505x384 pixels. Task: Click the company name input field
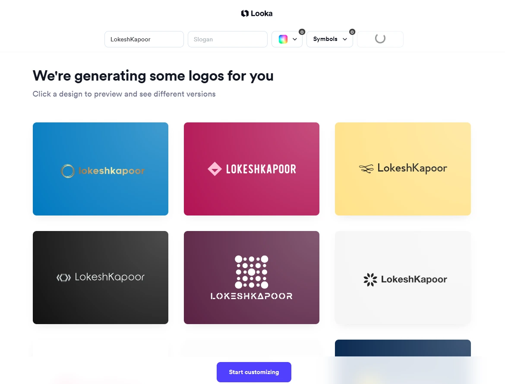(144, 39)
